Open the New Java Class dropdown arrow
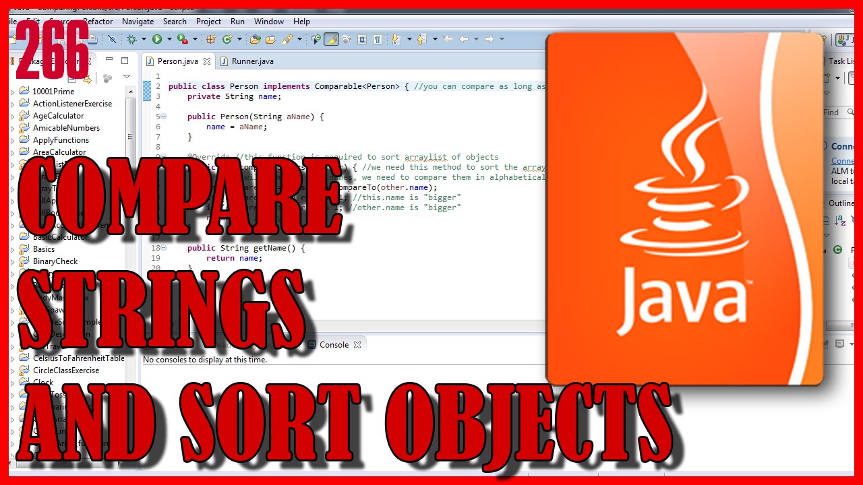The height and width of the screenshot is (485, 863). click(x=239, y=39)
